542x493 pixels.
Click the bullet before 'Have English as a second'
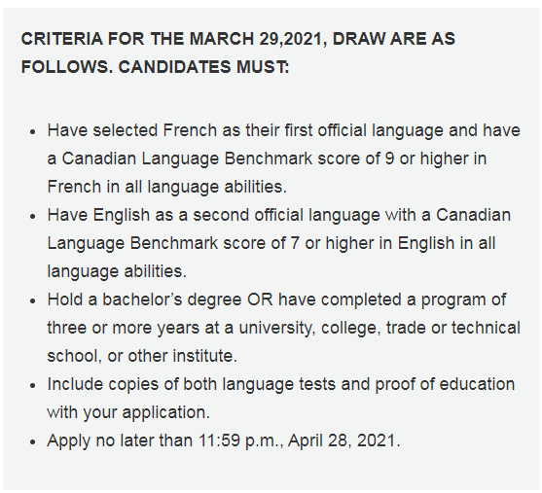[x=33, y=216]
